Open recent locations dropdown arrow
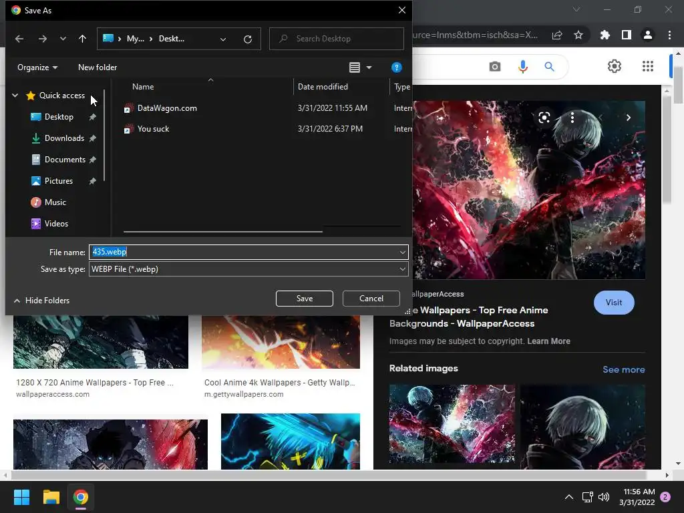 63,39
